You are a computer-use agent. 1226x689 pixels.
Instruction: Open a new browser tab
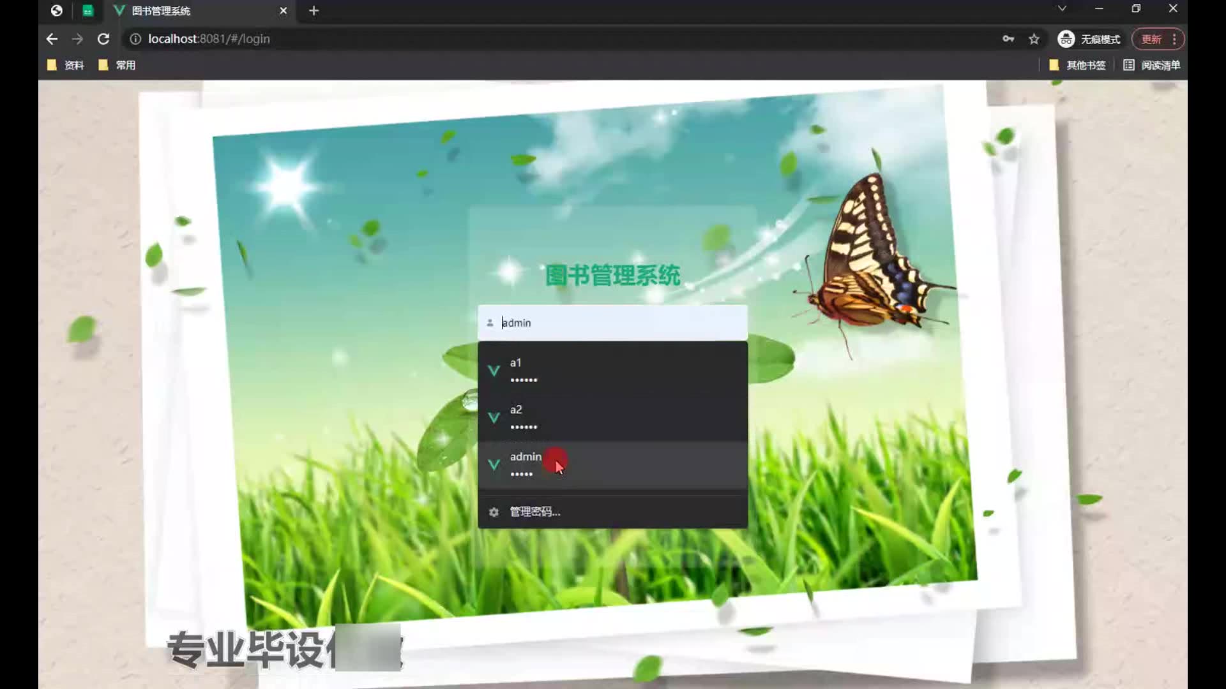314,11
